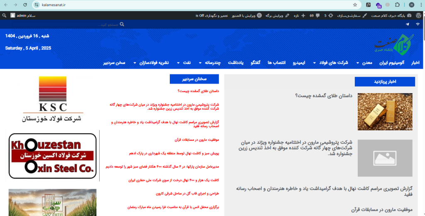Viewport: 425px width, 216px height.
Task: Click the browser forward arrow
Action: point(15,5)
